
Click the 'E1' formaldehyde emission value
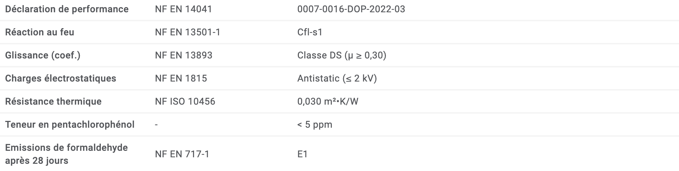[303, 154]
